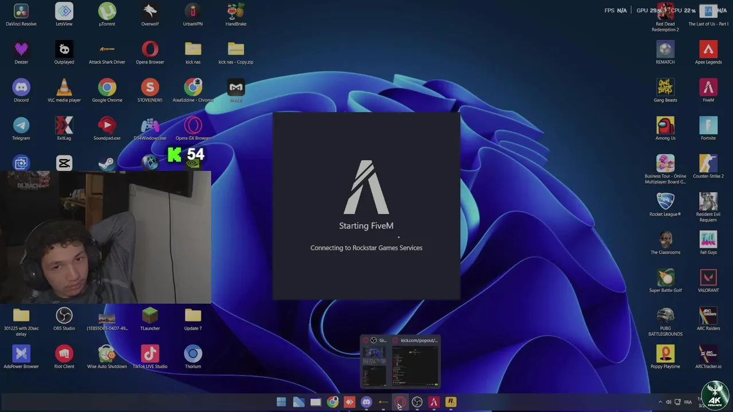Select the Opera Browser desktop icon
The height and width of the screenshot is (412, 733).
click(x=150, y=53)
